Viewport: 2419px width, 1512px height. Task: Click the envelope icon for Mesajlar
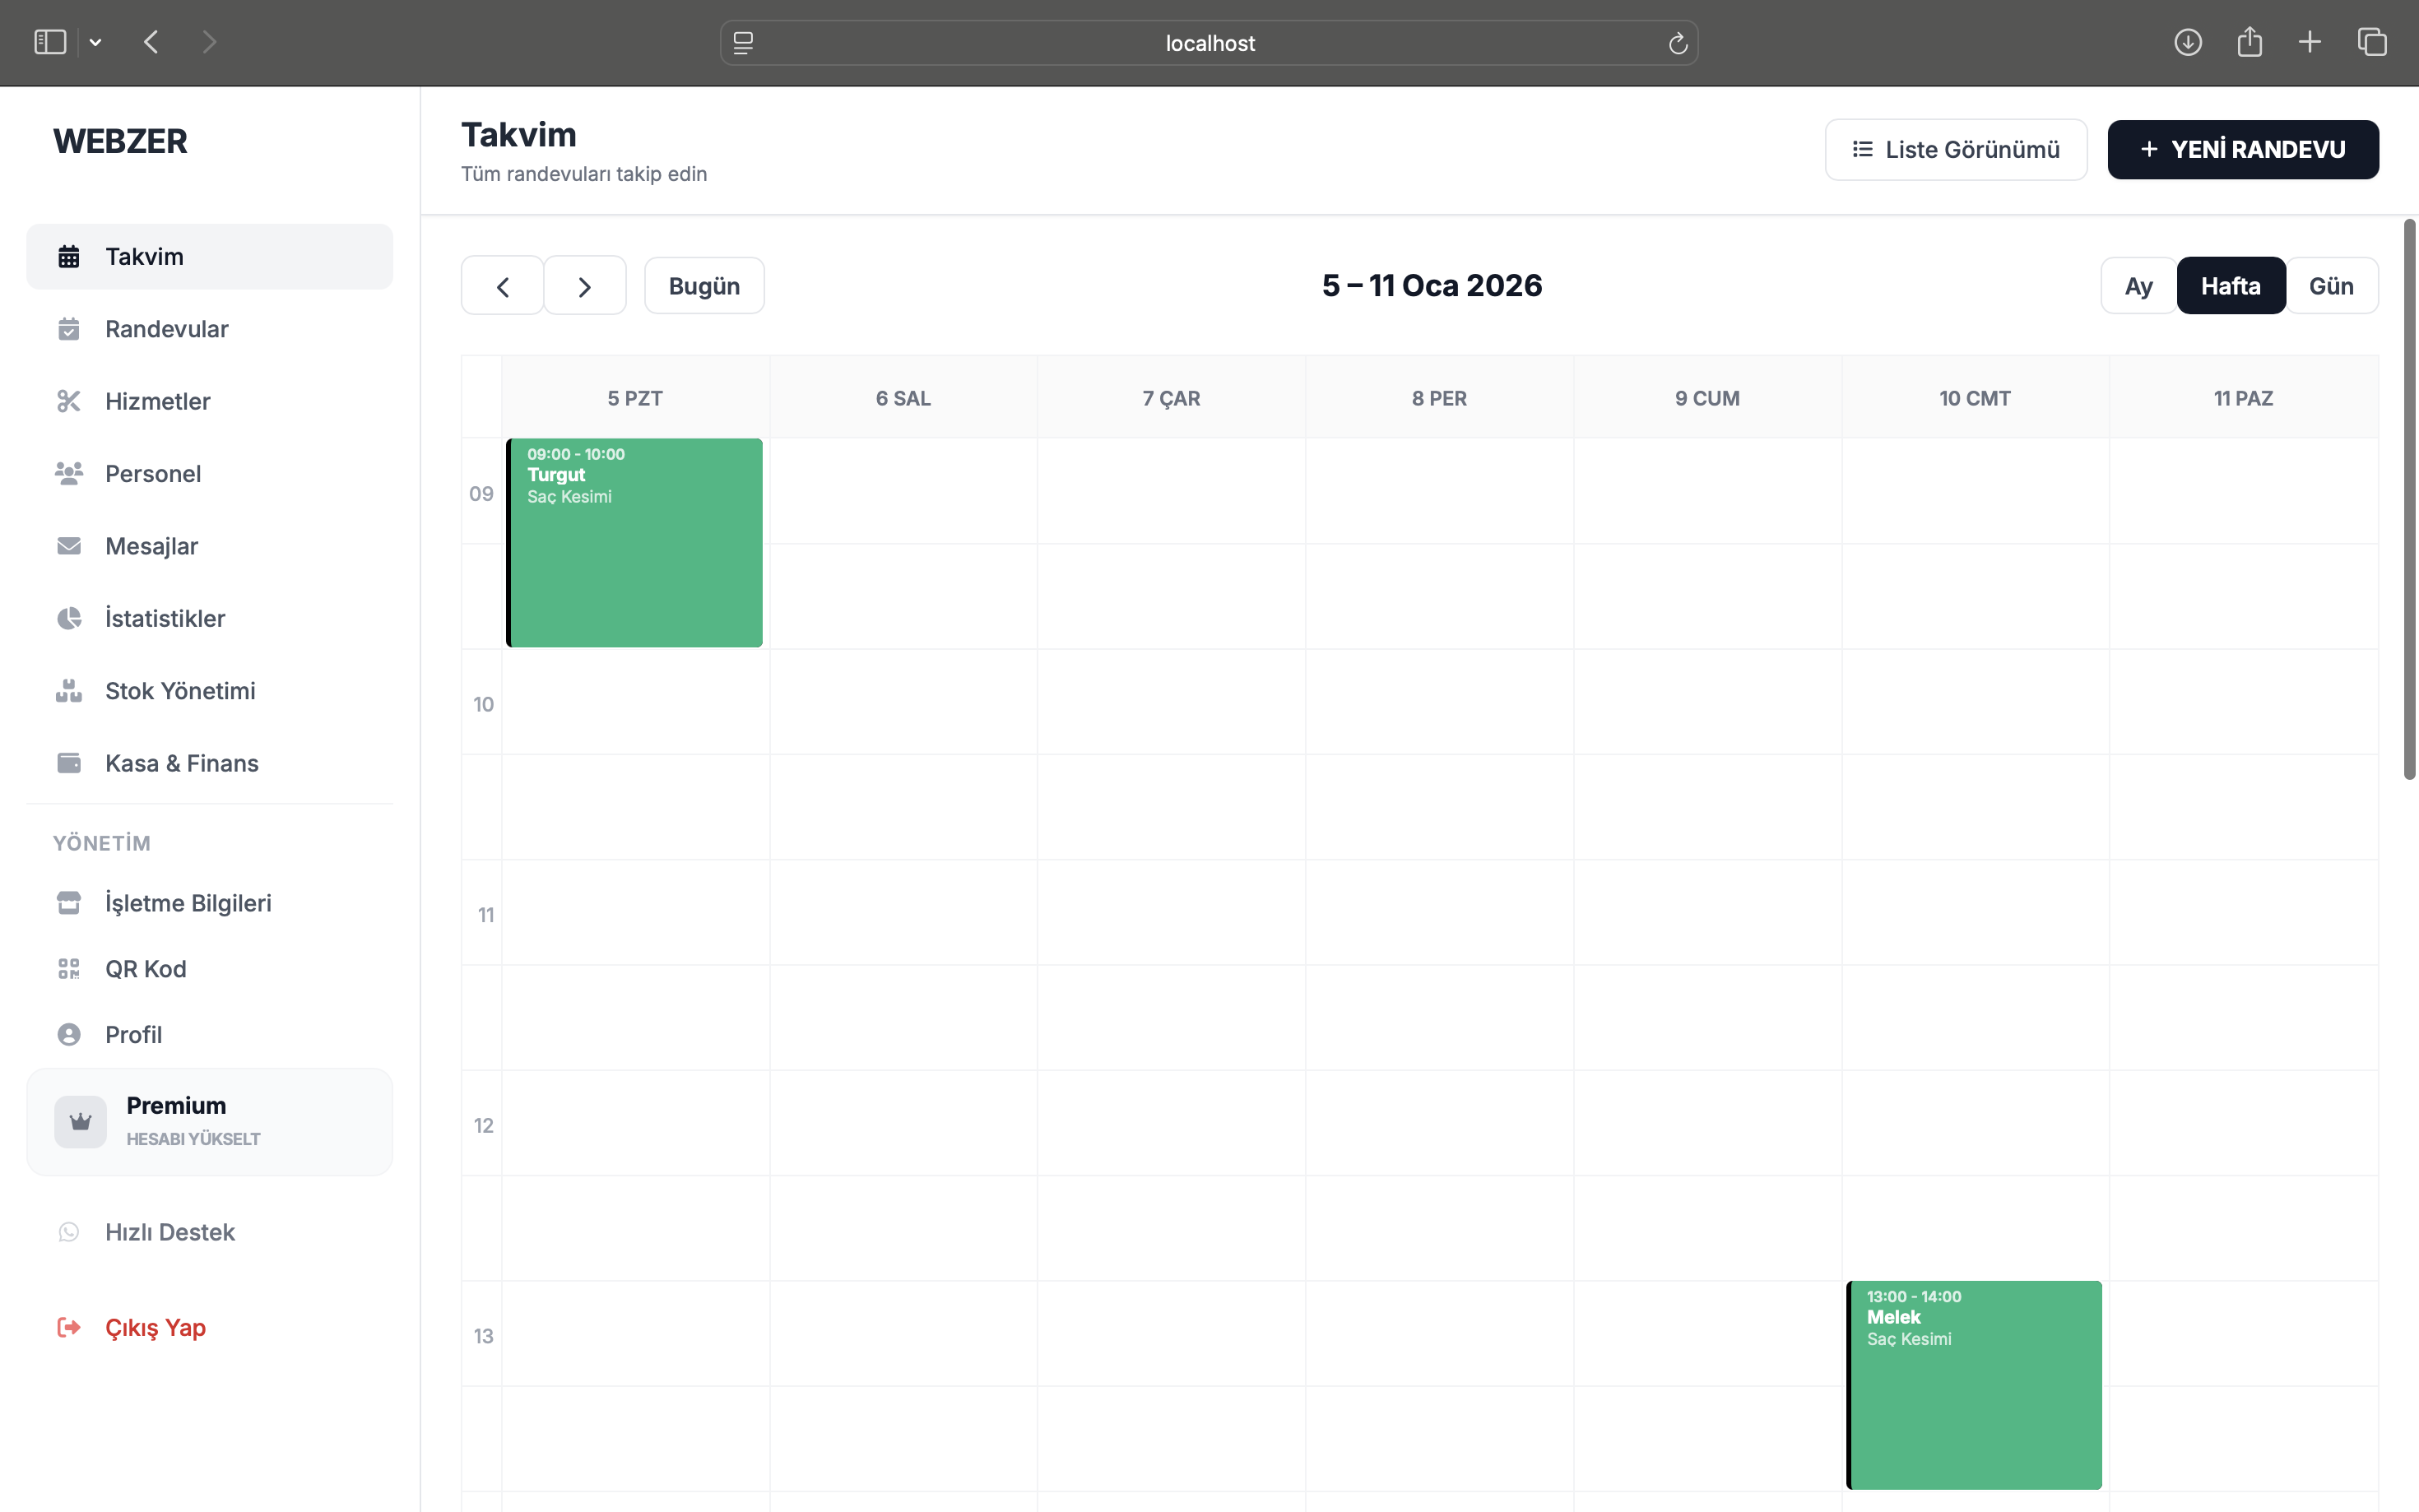pos(68,546)
